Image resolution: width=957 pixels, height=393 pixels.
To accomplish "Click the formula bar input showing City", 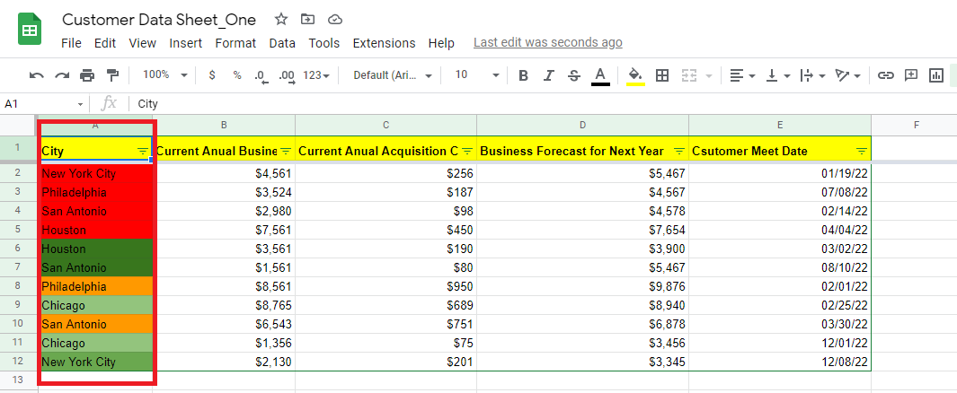I will pyautogui.click(x=539, y=104).
